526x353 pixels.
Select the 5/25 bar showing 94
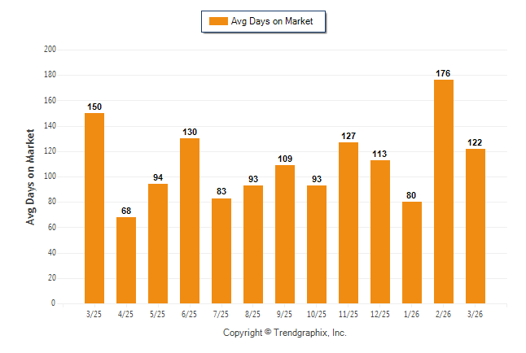158,243
